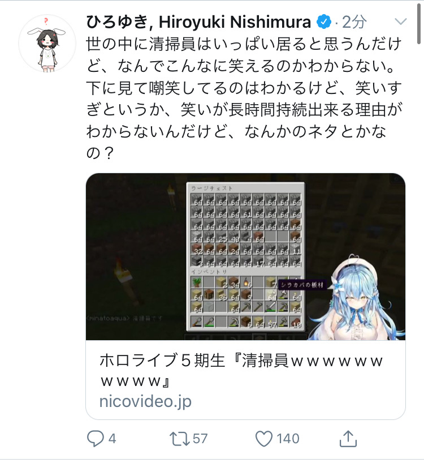Open the bunny-ear avatar profile picture
The height and width of the screenshot is (463, 424).
[x=47, y=44]
